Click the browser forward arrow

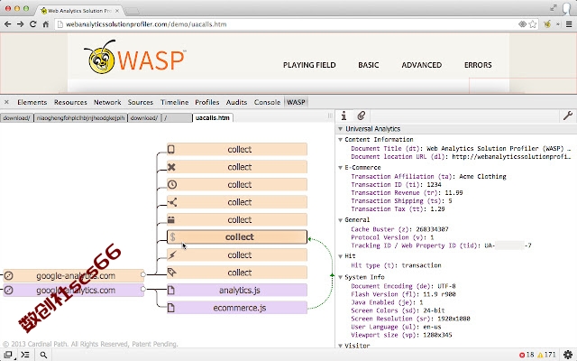coord(20,24)
